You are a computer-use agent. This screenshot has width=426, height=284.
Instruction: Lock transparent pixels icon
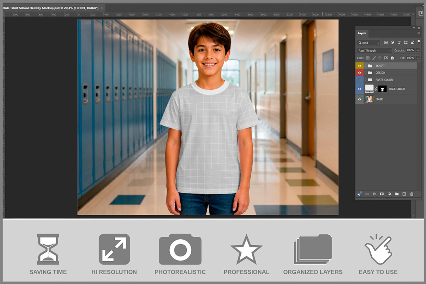368,58
